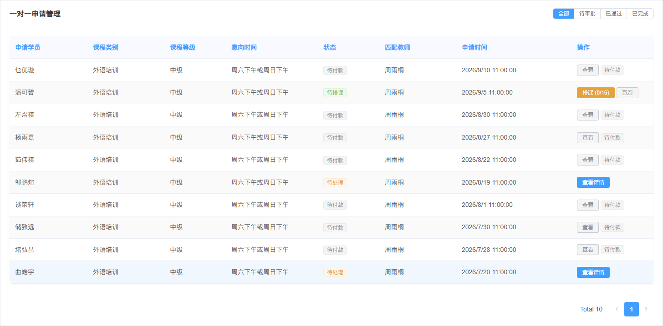
Task: Click the 意向时间 column header
Action: pyautogui.click(x=244, y=47)
